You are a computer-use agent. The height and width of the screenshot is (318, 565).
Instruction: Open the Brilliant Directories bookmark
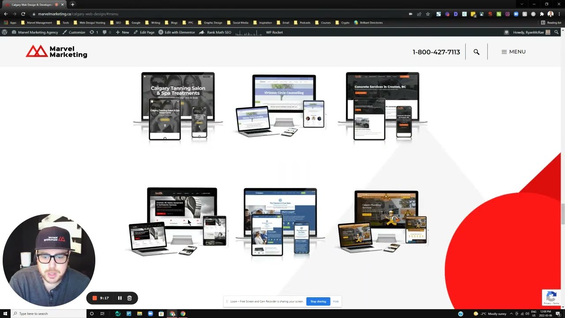pos(369,23)
